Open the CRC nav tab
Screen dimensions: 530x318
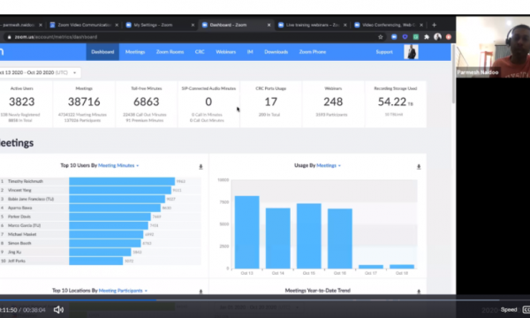pos(200,52)
